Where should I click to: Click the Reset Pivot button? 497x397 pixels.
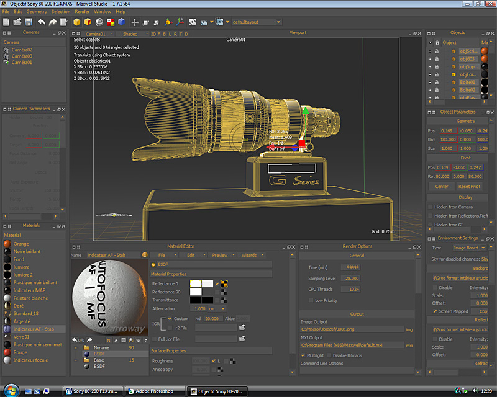click(x=470, y=187)
